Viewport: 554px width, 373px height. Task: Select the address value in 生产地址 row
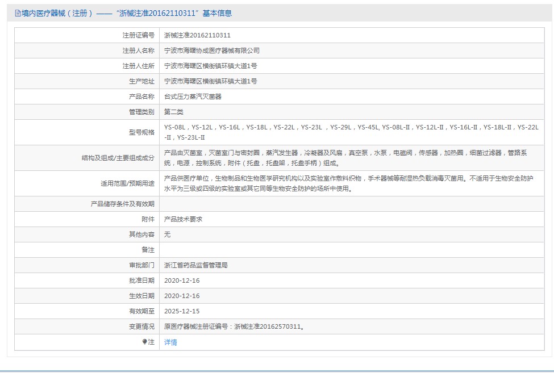click(211, 81)
